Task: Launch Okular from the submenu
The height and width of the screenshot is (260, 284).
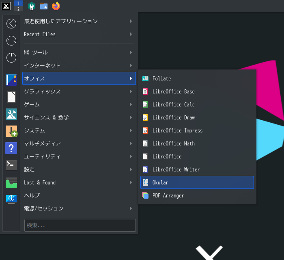Action: click(197, 182)
